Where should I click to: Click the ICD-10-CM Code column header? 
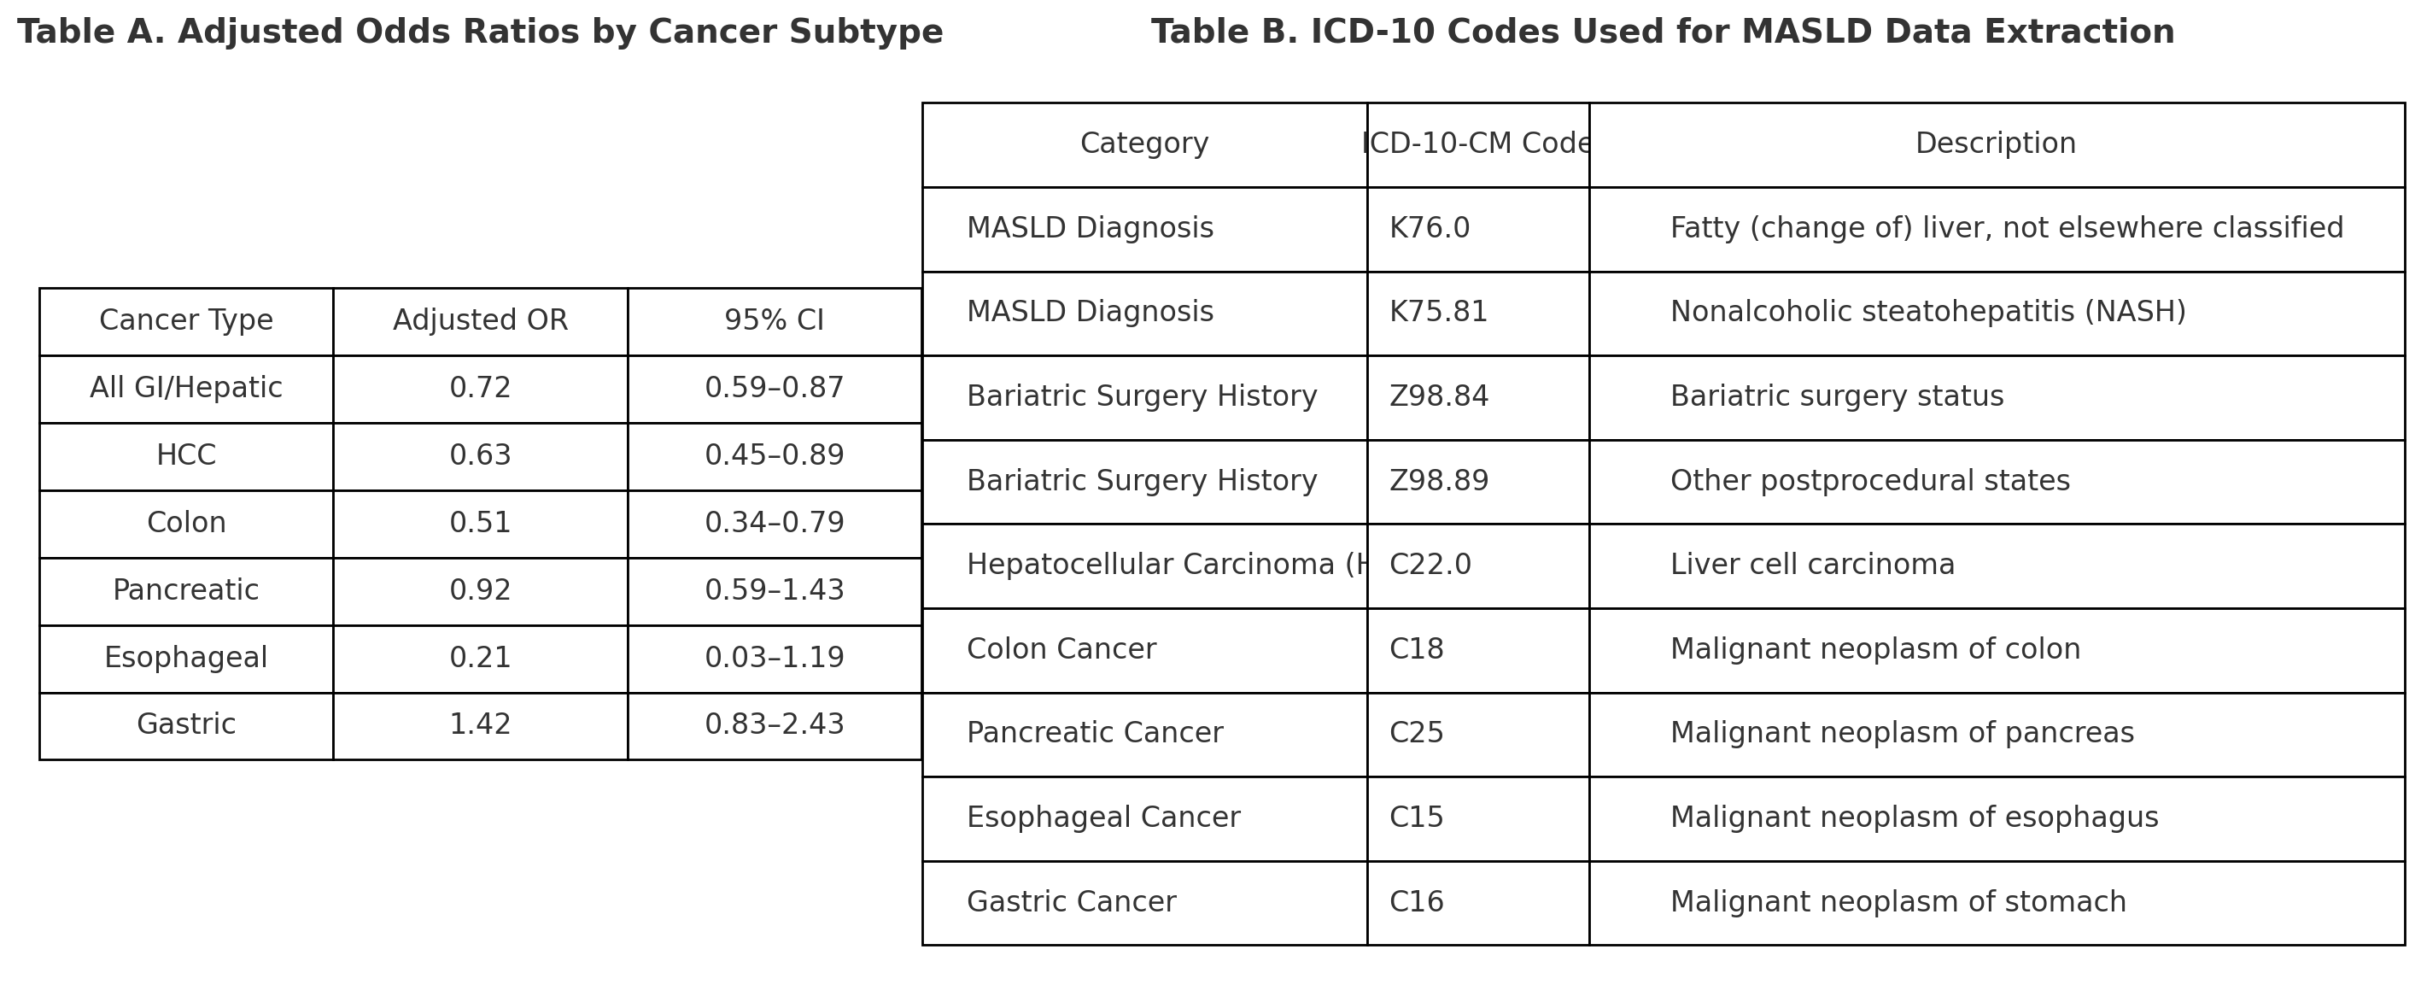1478,145
